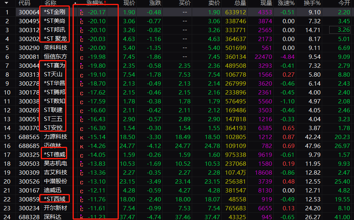354x220 pixels.
Task: Click the C marker icon for 中潜股份
Action: coord(82,182)
